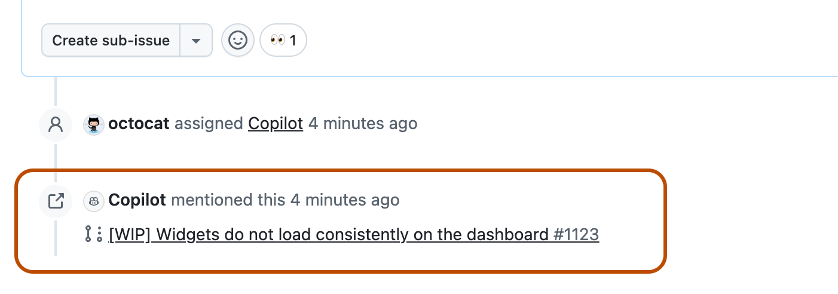Click the draft pull request icon
Viewport: 838px width, 294px height.
[94, 234]
